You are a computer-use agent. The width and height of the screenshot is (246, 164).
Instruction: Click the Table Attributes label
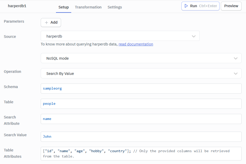12,153
